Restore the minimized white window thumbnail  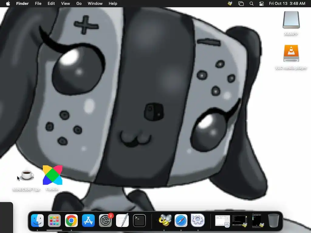[x=223, y=221]
